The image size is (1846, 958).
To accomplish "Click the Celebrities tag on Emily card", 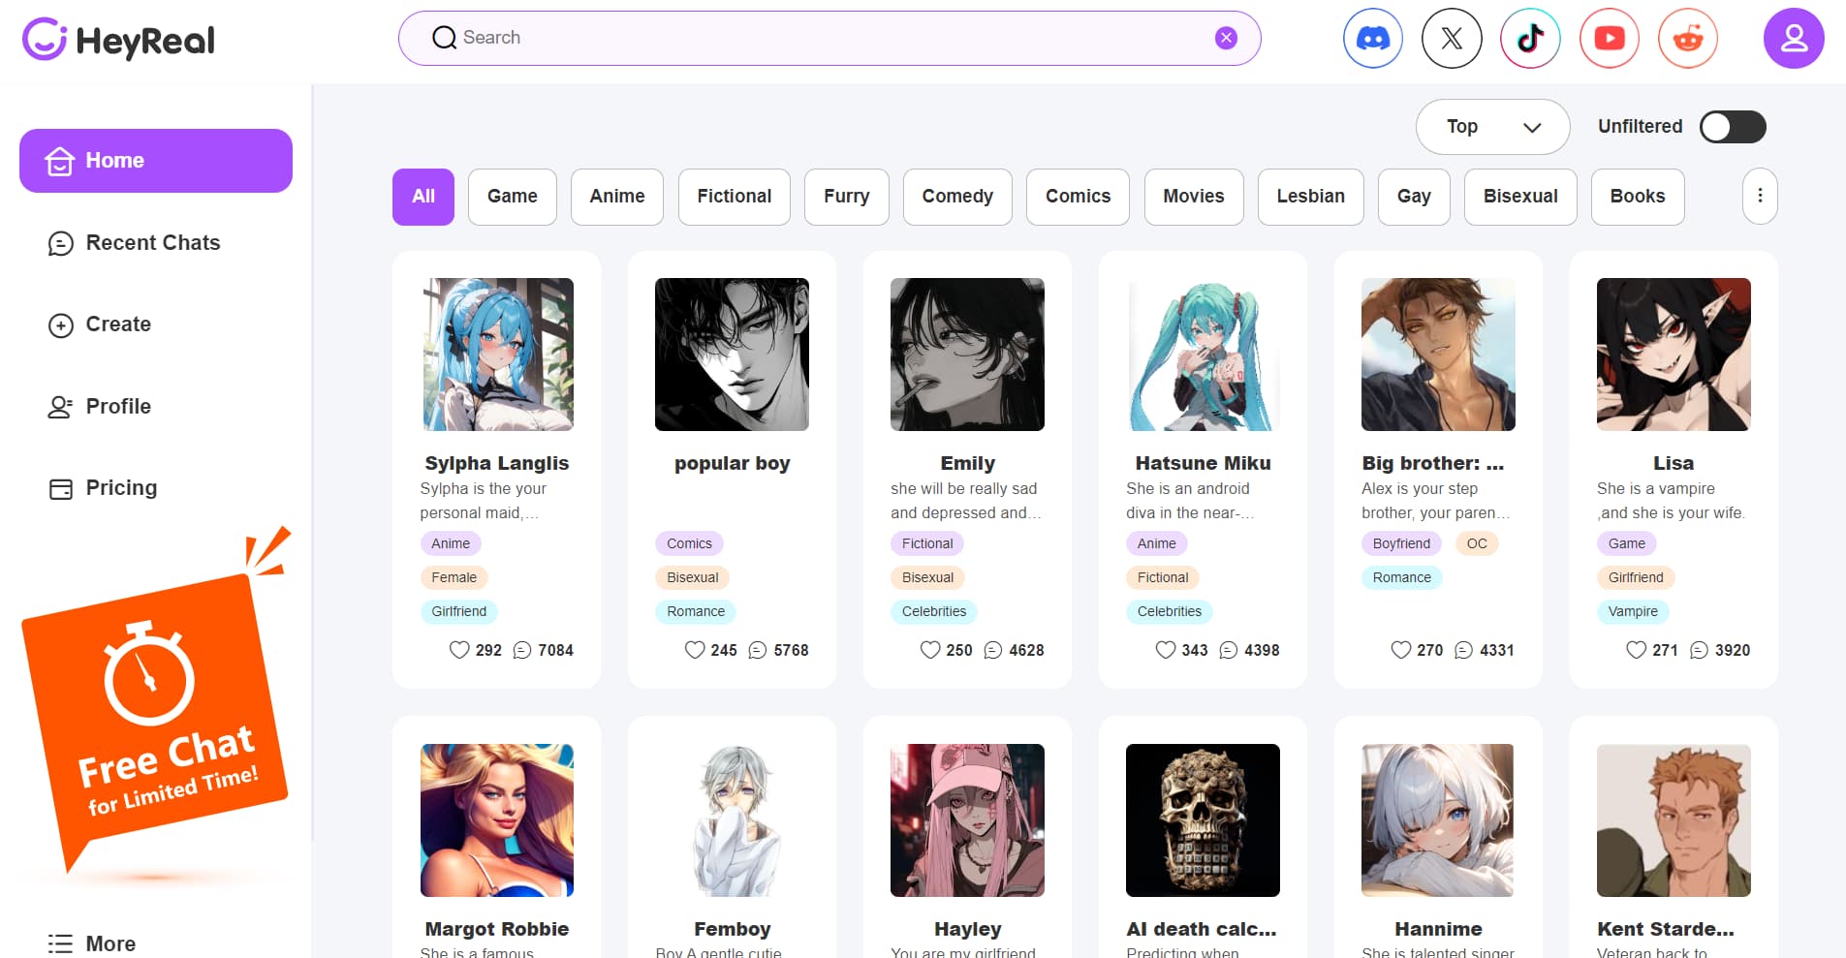I will (934, 611).
